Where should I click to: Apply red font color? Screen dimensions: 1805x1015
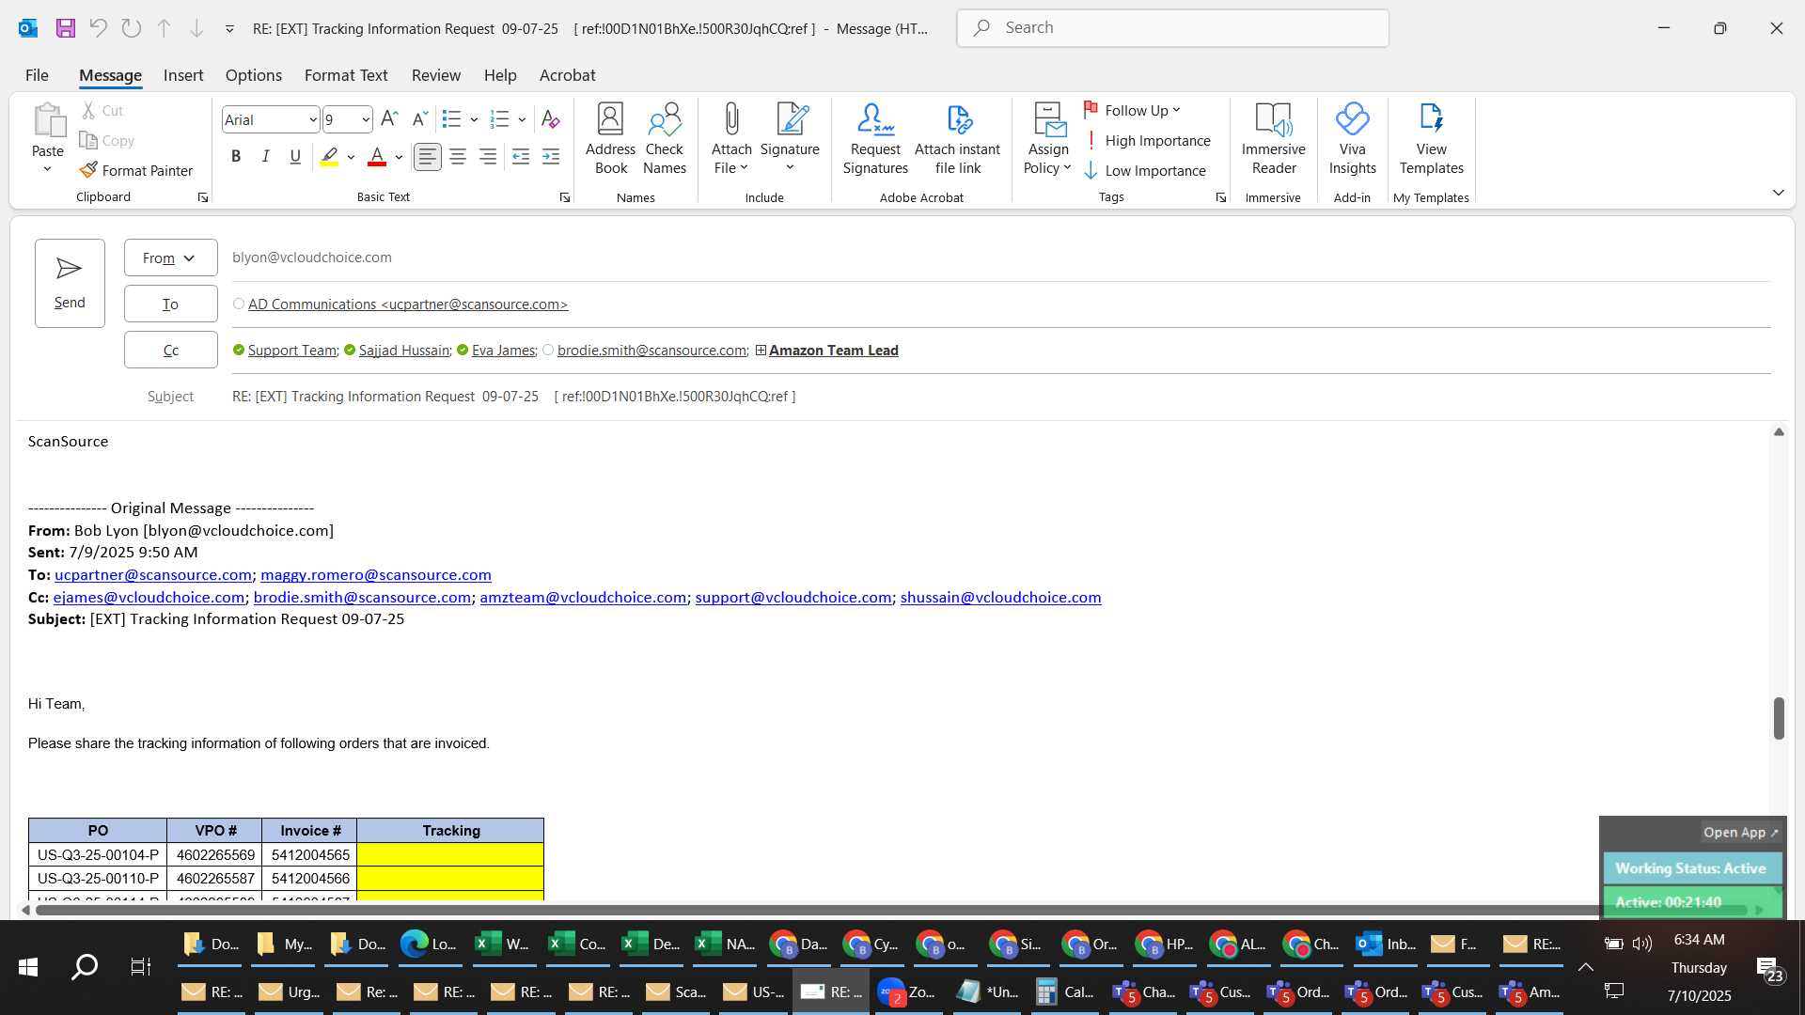point(377,157)
